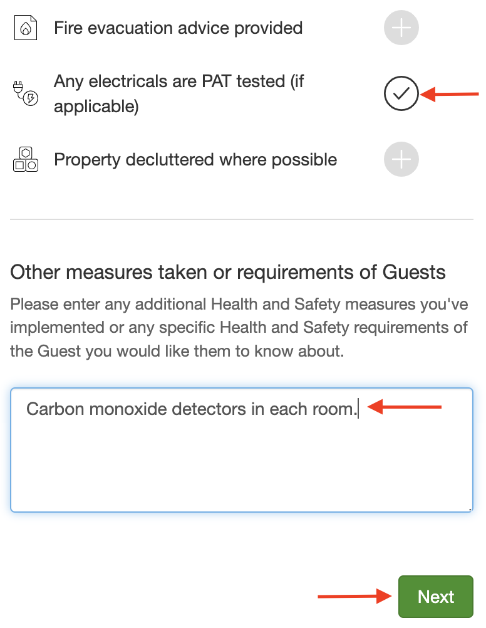Click the empty space inside the measures text box
486x628 pixels.
click(x=241, y=469)
